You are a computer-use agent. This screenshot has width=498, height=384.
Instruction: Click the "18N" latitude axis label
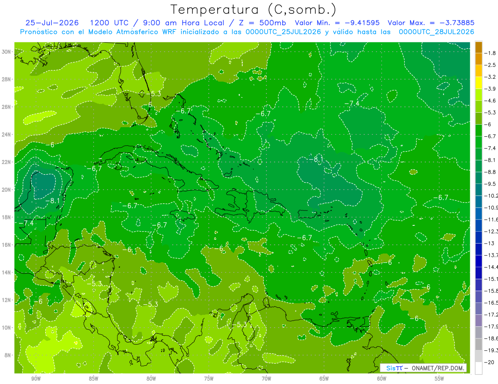[7, 217]
